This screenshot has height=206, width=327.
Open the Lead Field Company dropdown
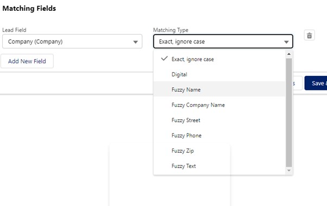click(72, 41)
